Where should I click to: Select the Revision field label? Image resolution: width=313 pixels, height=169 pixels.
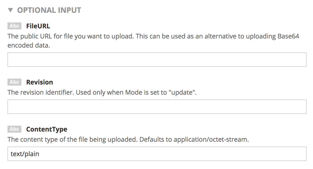click(x=40, y=82)
